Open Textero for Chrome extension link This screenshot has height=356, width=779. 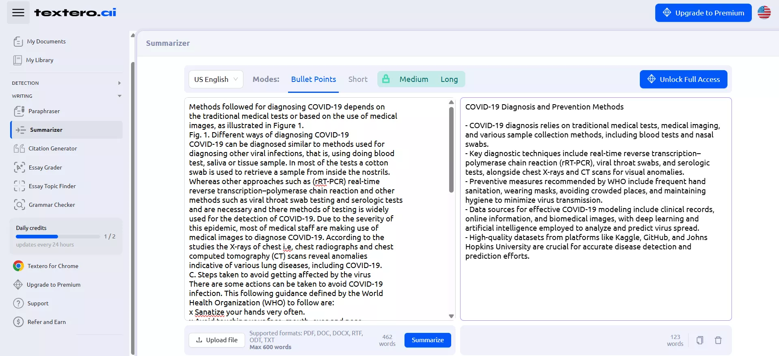point(53,266)
